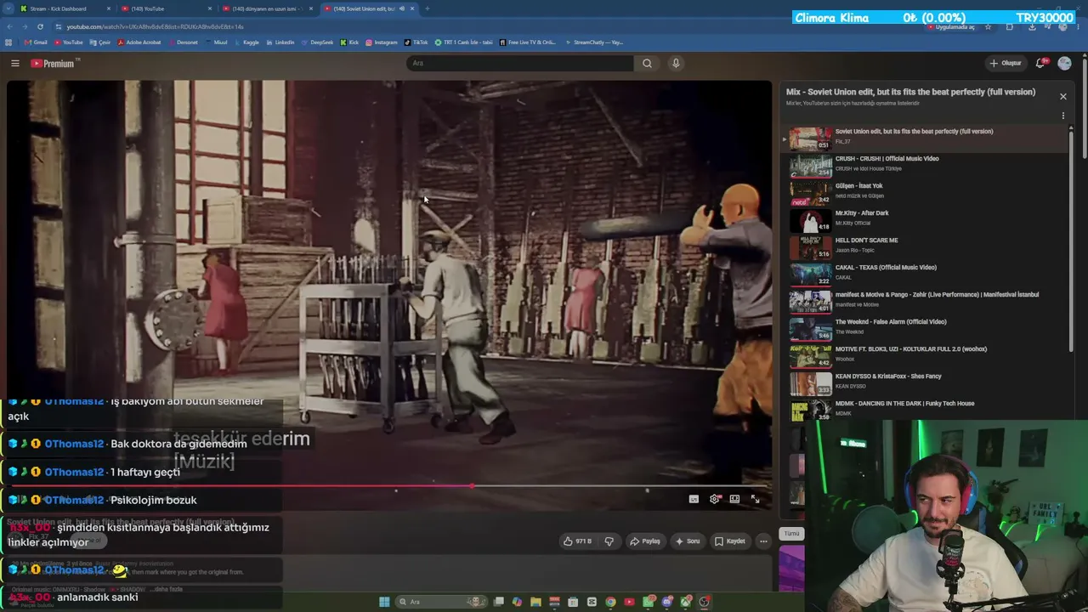The height and width of the screenshot is (612, 1088).
Task: Type in the YouTube search field Ara
Action: pyautogui.click(x=520, y=63)
